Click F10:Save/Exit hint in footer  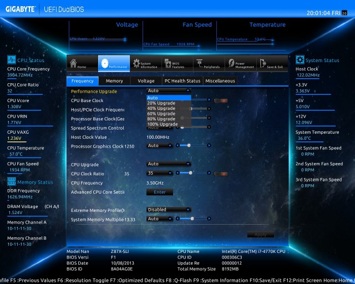tap(265, 280)
